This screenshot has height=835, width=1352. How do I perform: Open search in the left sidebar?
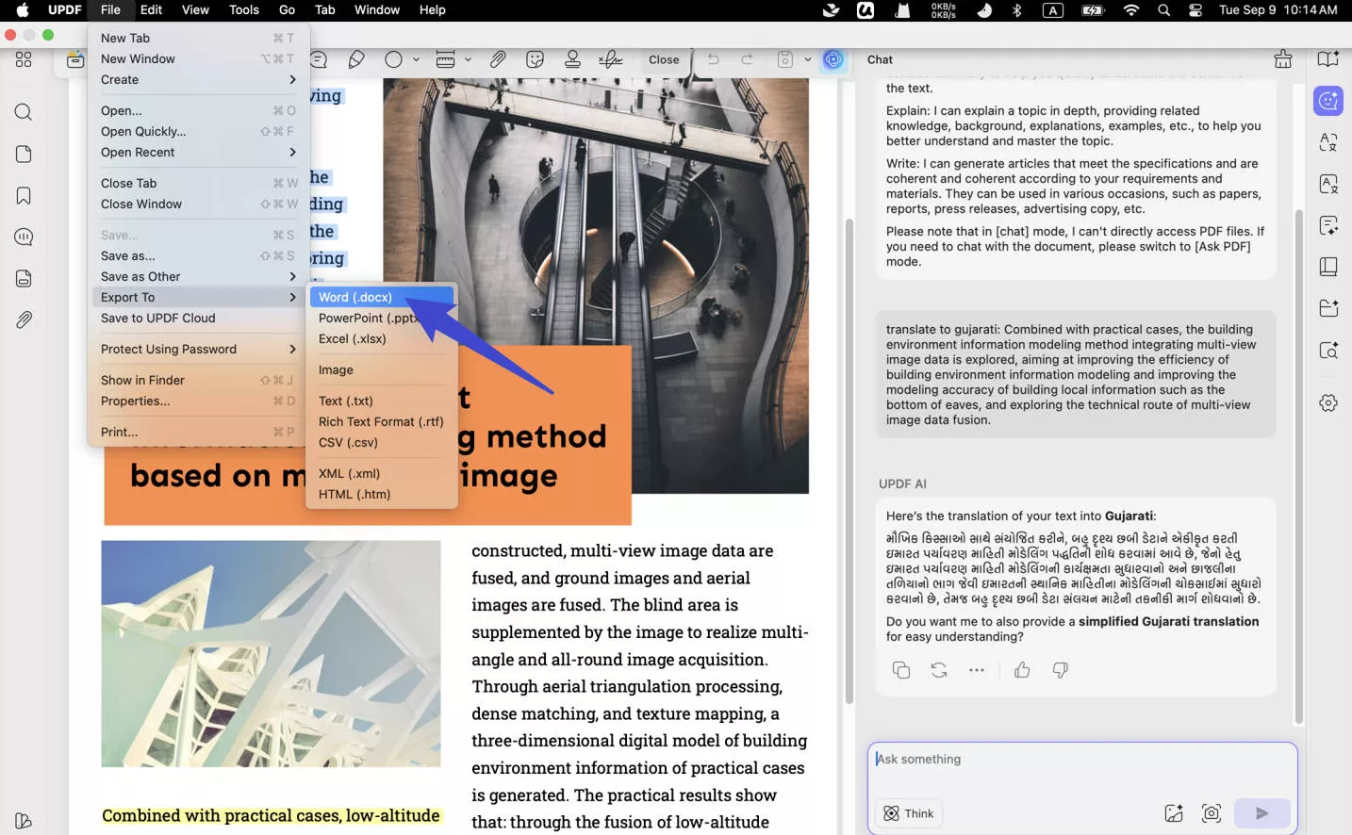[23, 111]
